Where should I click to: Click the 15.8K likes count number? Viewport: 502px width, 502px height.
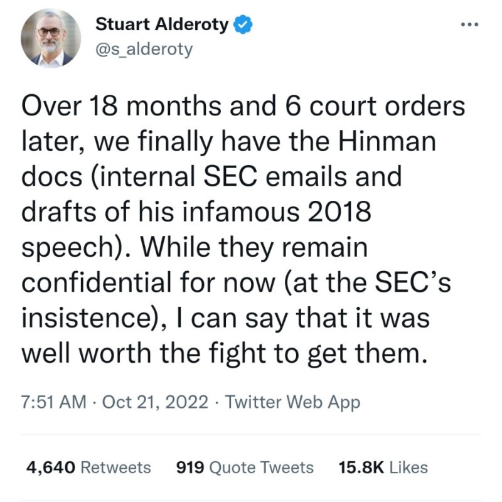pos(361,467)
